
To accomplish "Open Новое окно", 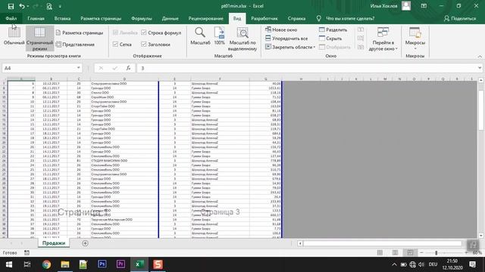I will coord(281,29).
